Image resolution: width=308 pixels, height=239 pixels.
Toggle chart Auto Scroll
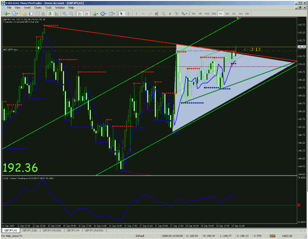point(80,14)
